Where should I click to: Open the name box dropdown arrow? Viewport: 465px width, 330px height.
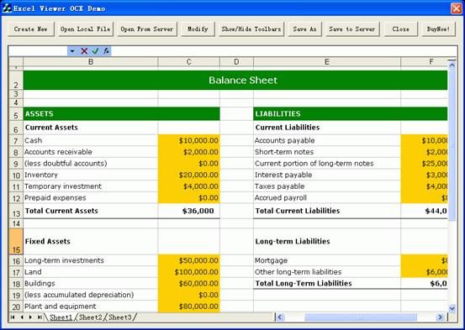(72, 51)
